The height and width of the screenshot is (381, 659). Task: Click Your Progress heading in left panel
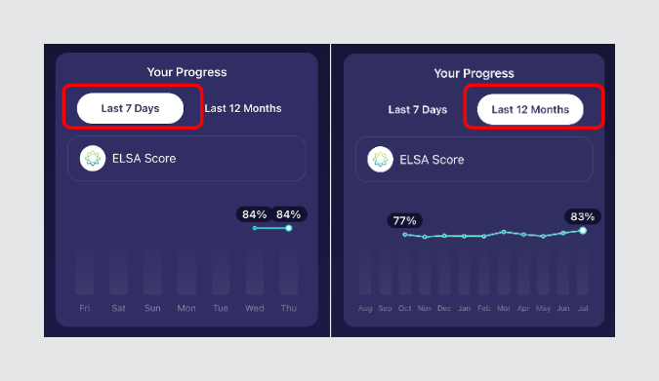click(x=186, y=72)
